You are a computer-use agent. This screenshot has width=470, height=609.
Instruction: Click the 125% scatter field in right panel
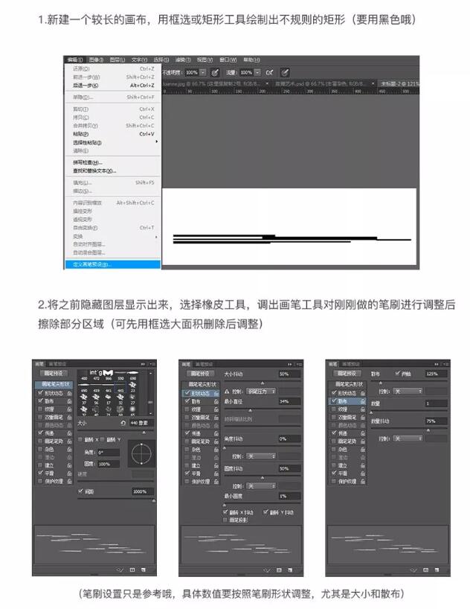[437, 374]
